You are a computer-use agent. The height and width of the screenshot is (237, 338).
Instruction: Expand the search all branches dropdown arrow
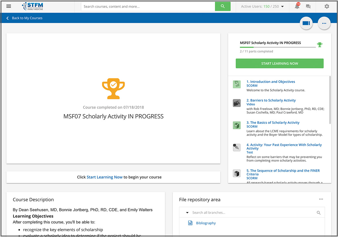187,213
